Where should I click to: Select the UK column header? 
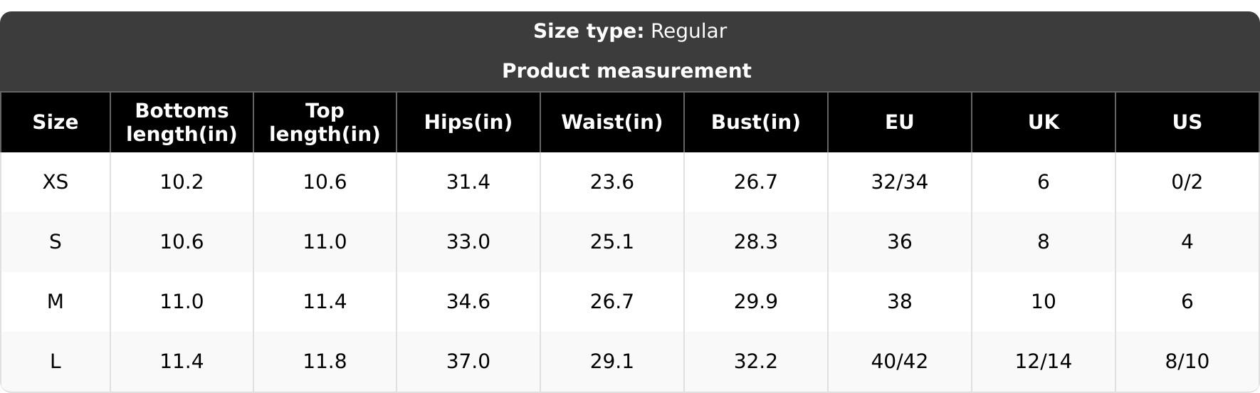click(1044, 122)
